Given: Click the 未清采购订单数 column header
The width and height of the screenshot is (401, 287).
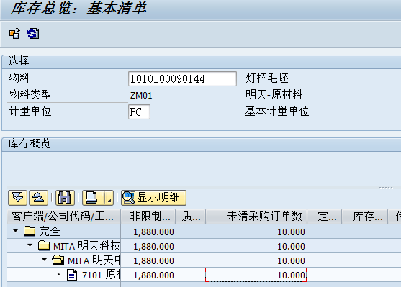Looking at the screenshot, I should (256, 217).
